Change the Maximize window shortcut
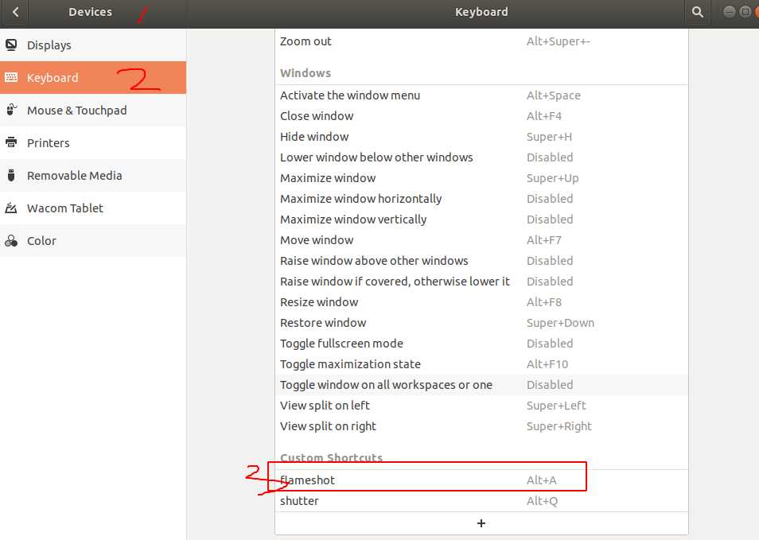The height and width of the screenshot is (540, 759). click(481, 178)
